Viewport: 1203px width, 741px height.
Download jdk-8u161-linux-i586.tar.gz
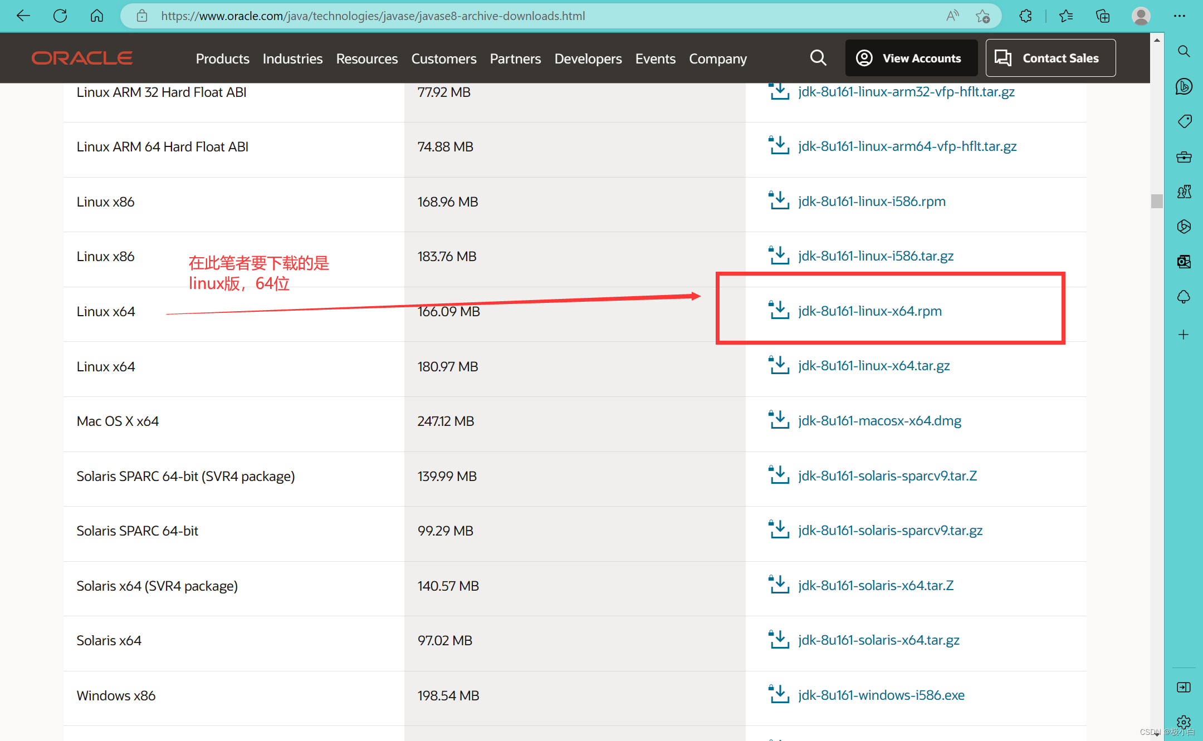[x=876, y=256]
